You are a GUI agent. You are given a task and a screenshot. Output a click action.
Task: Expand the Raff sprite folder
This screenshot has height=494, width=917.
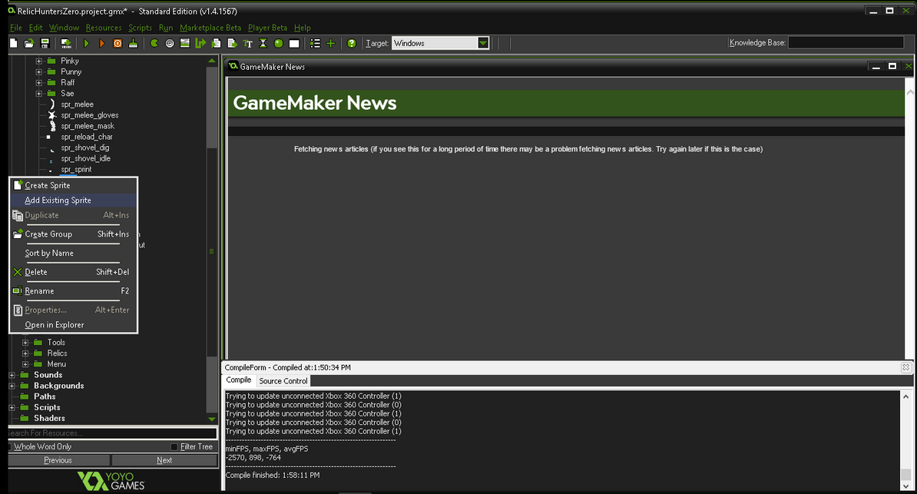pos(38,82)
